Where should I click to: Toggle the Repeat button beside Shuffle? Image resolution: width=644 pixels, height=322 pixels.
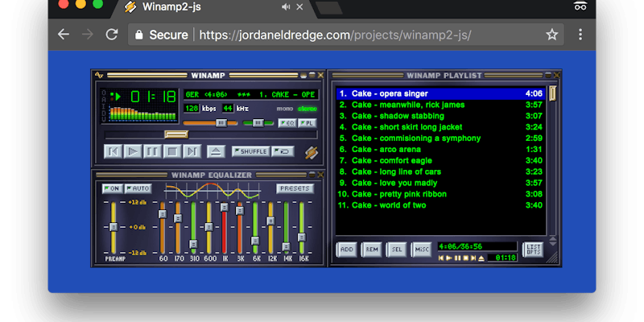pyautogui.click(x=283, y=151)
